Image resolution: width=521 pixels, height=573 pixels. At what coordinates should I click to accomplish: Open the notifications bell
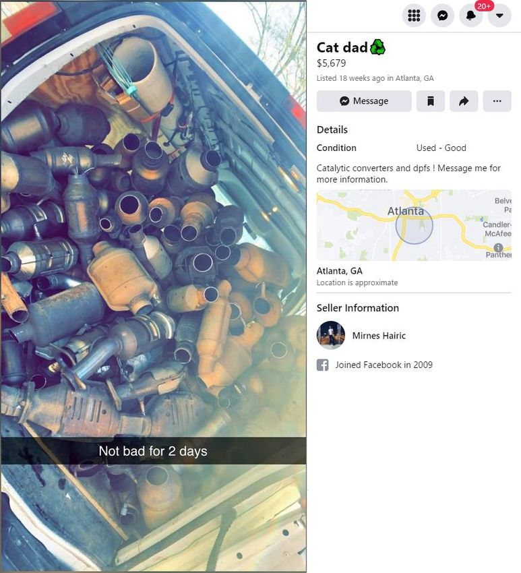470,16
